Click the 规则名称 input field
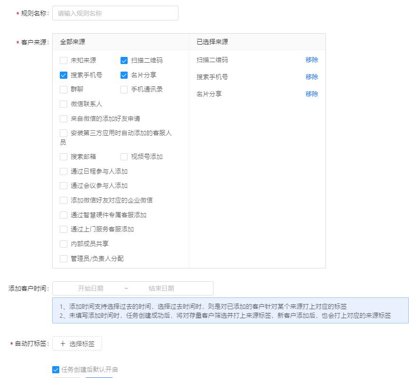 coord(114,13)
